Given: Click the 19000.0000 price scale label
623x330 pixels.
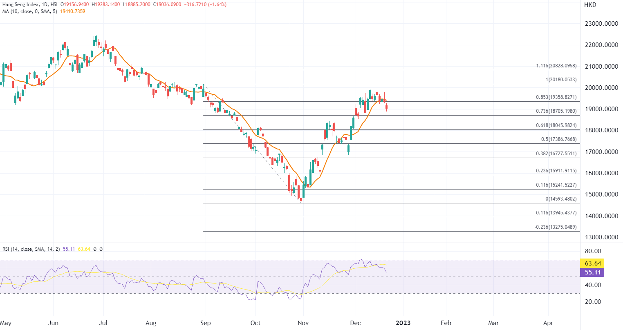Looking at the screenshot, I should point(602,109).
